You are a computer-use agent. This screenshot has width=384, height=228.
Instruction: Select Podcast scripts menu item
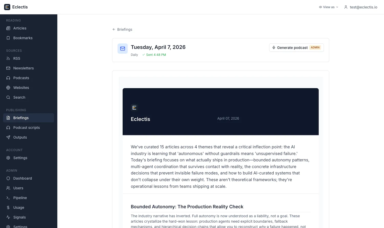(28, 128)
